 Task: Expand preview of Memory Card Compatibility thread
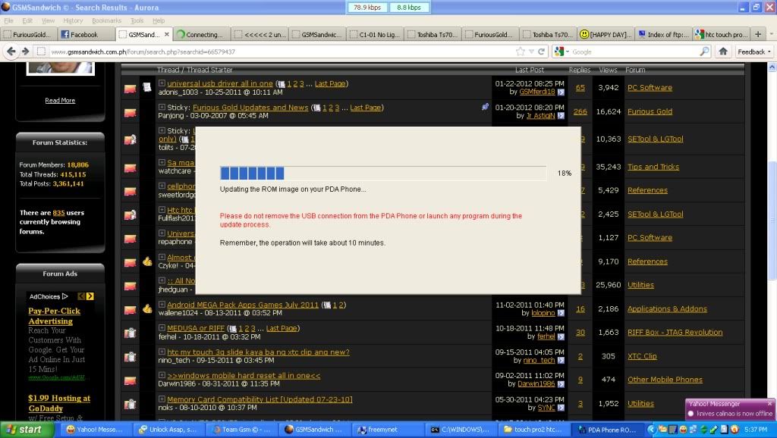pyautogui.click(x=162, y=399)
